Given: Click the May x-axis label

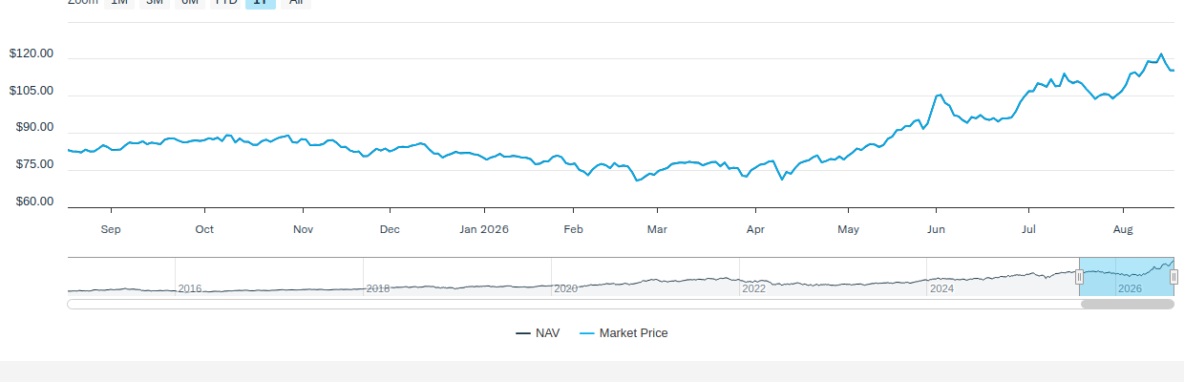Looking at the screenshot, I should [848, 229].
